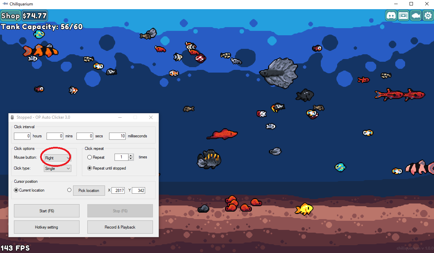Edit the milliseconds interval field
The width and height of the screenshot is (434, 253).
[x=118, y=136]
